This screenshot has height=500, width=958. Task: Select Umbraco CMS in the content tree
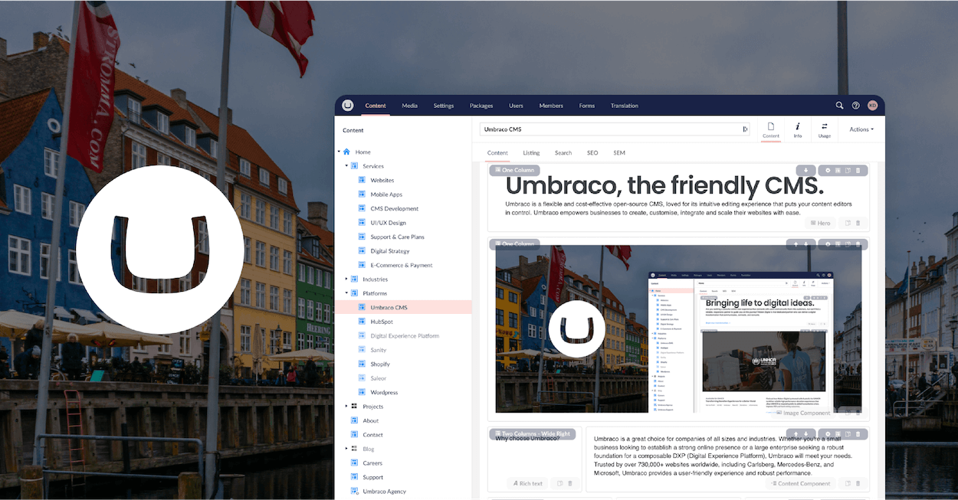click(391, 307)
